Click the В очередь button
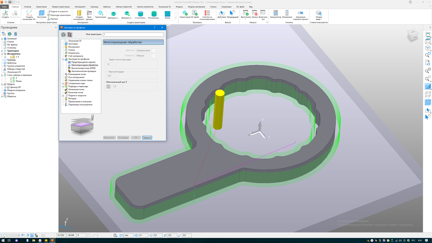 123,138
